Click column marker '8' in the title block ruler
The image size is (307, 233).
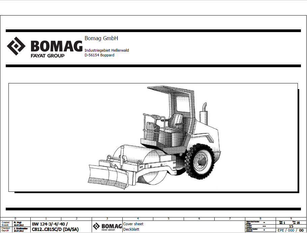coord(260,219)
